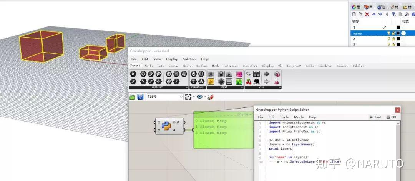The width and height of the screenshot is (415, 181).
Task: Expand the Input group panel
Action: point(242,87)
